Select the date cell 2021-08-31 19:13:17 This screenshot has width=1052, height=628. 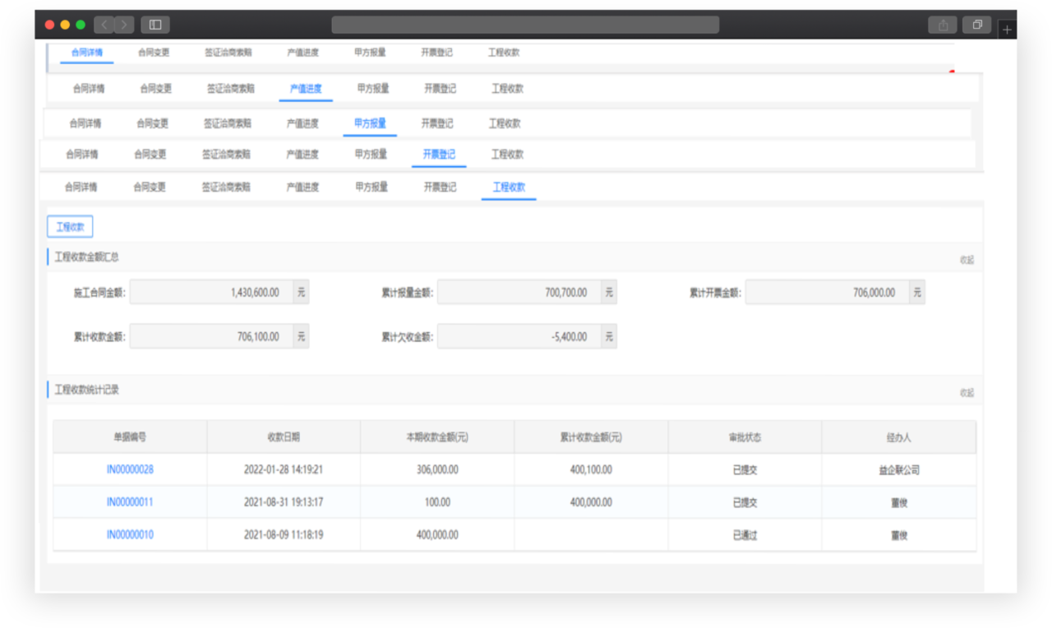284,502
